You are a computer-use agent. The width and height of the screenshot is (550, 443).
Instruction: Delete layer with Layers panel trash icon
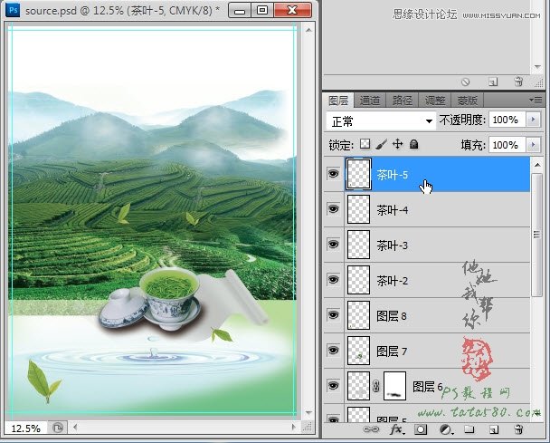pos(518,429)
